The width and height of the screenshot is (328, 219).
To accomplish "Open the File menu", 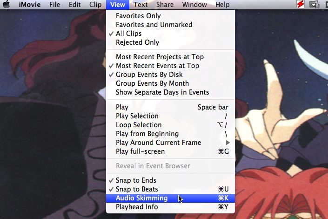I will [54, 4].
